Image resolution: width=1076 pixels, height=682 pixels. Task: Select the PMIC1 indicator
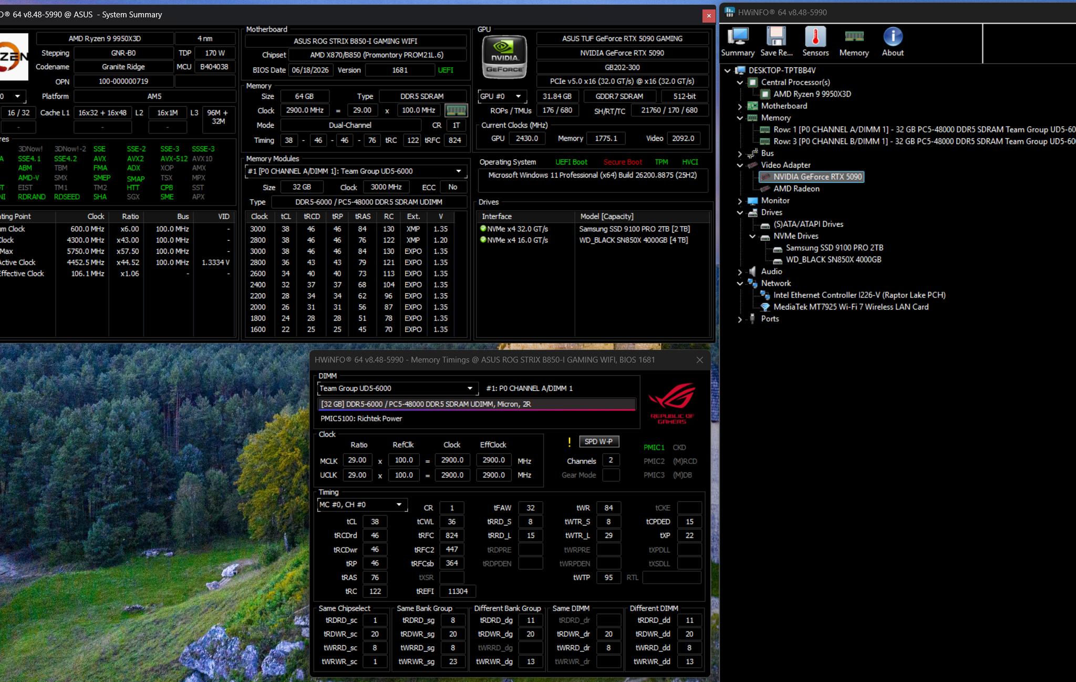point(654,448)
